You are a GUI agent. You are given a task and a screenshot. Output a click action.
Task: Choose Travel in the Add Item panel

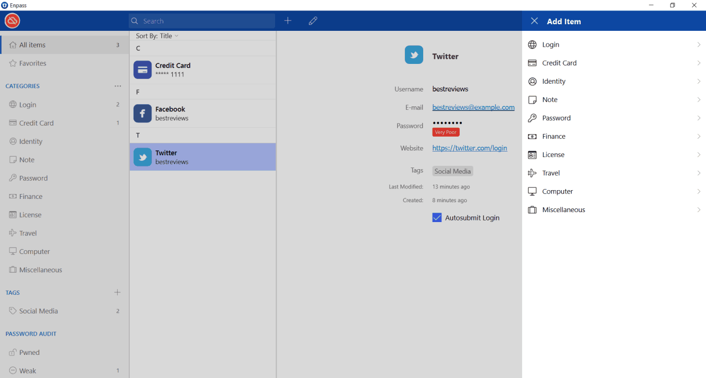[x=551, y=173]
